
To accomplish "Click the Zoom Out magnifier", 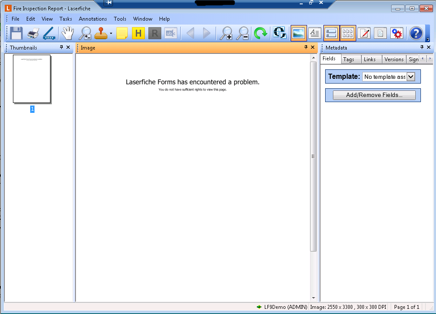I will click(x=242, y=33).
